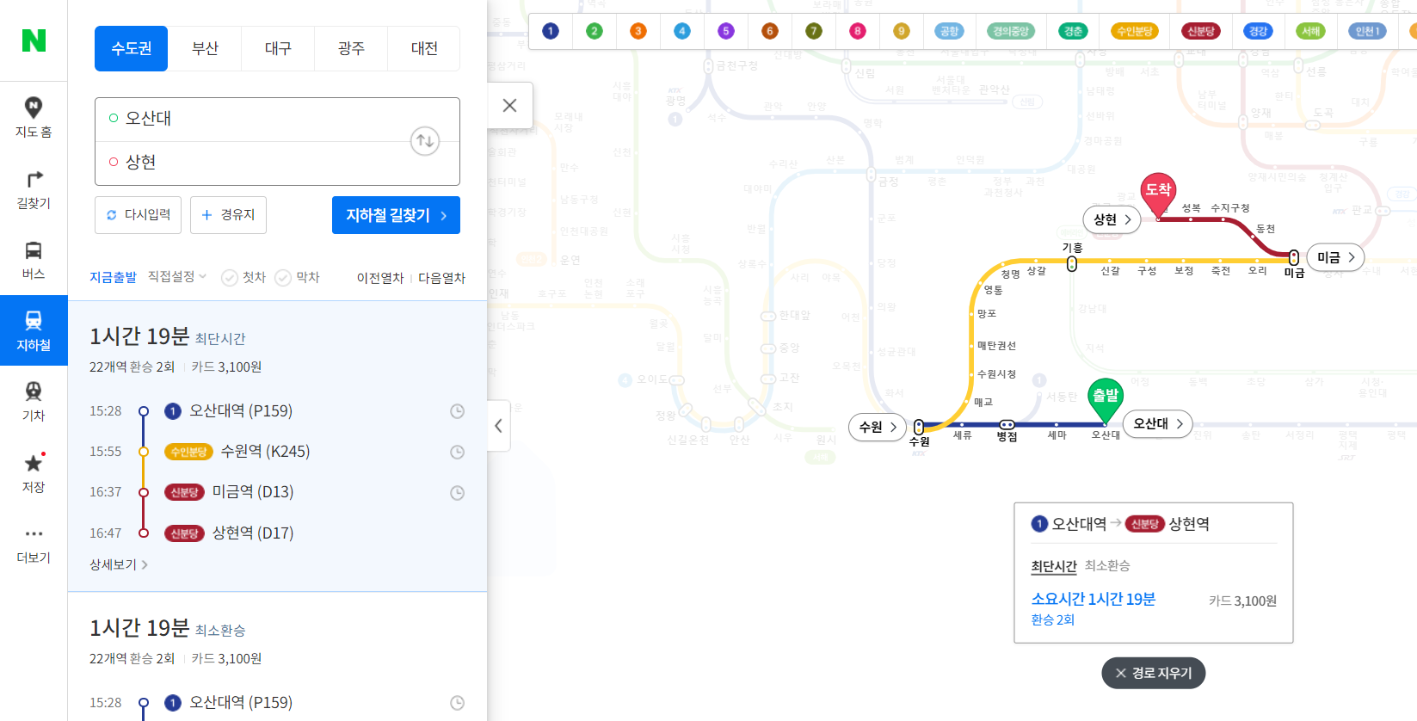
Task: Filter map by 경의중앙 line
Action: [1011, 31]
